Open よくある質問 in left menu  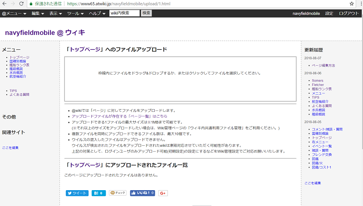[x=20, y=95]
